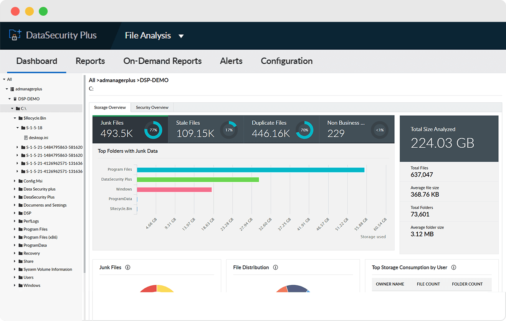Show the Storage Overview tab
The height and width of the screenshot is (321, 506).
pyautogui.click(x=110, y=107)
